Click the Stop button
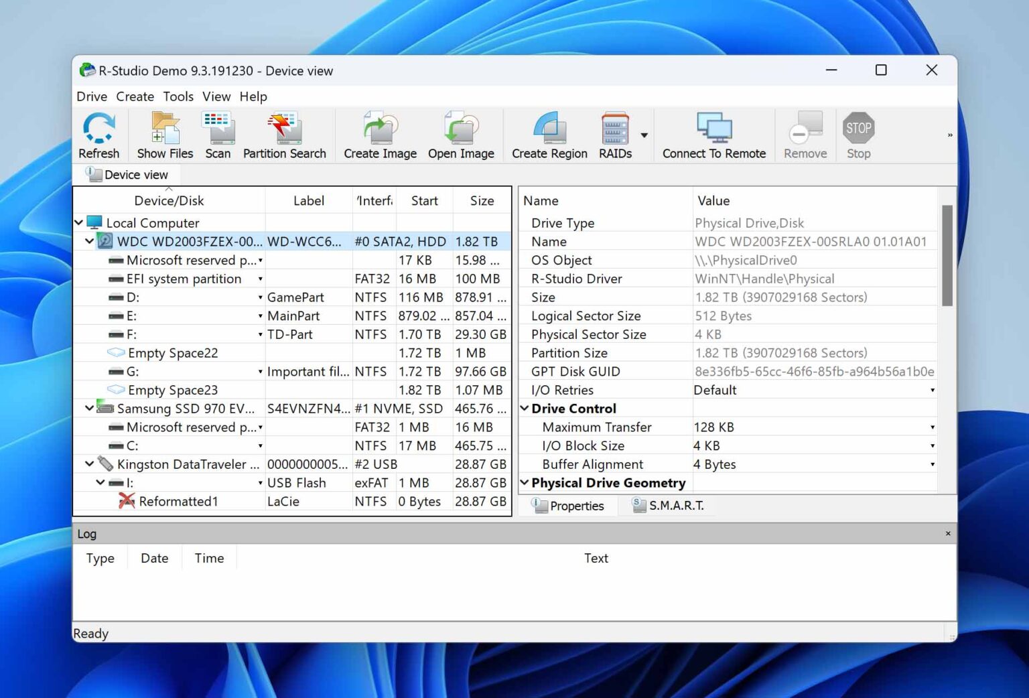 click(x=858, y=134)
